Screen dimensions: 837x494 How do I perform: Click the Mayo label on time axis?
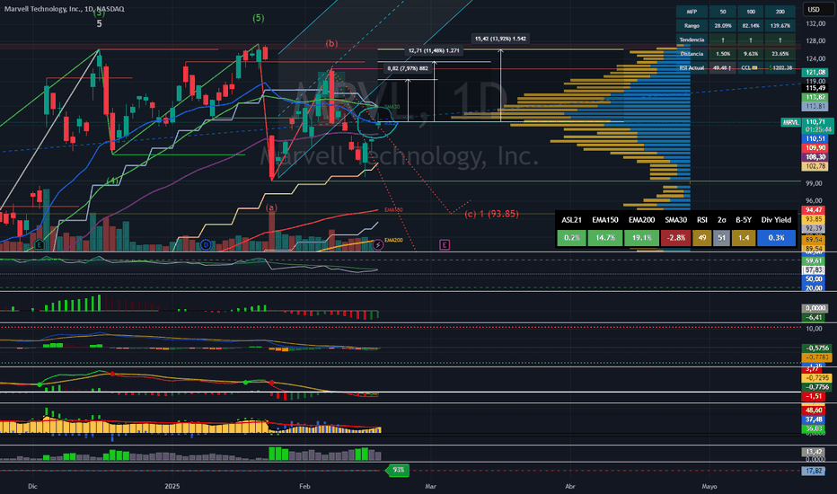click(x=709, y=486)
